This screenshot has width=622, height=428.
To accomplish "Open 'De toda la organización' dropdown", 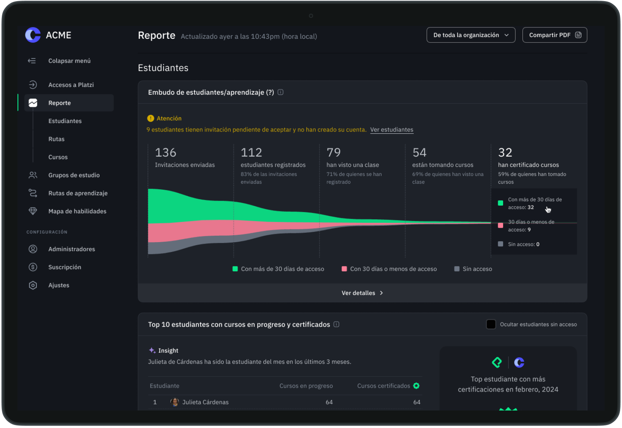I will click(x=471, y=35).
